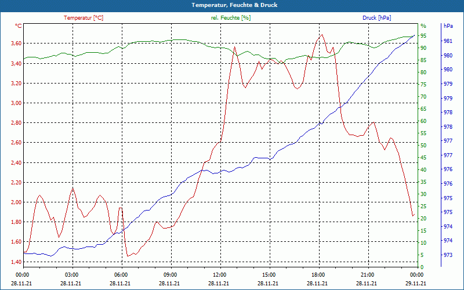Click the blue "hPa" axis unit label

448,26
